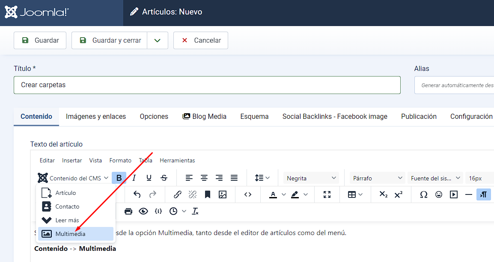Expand the Guardar y cerrar arrow dropdown
Image resolution: width=494 pixels, height=262 pixels.
pyautogui.click(x=158, y=40)
